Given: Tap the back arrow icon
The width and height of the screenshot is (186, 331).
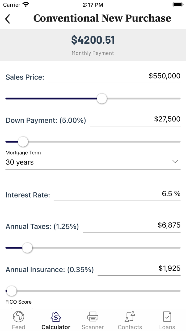Looking at the screenshot, I should click(7, 19).
